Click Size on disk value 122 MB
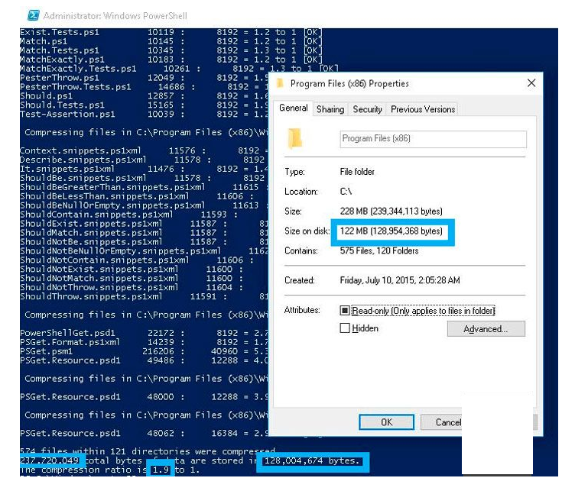562x478 pixels. [391, 231]
